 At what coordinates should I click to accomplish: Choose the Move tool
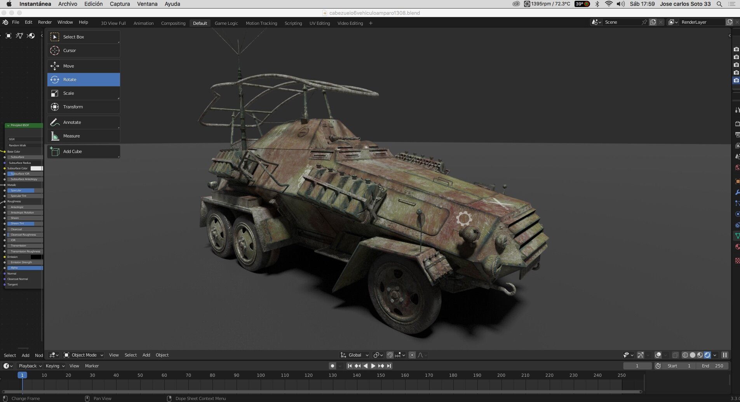pyautogui.click(x=84, y=66)
